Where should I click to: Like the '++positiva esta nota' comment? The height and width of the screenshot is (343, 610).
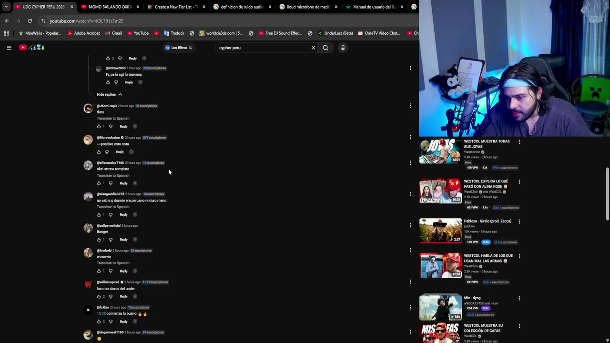pyautogui.click(x=99, y=152)
